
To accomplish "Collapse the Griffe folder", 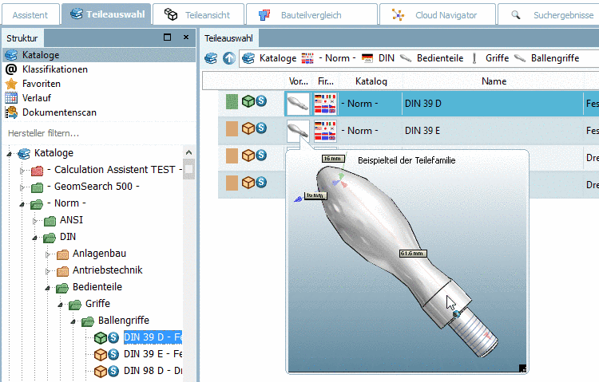I will click(x=61, y=305).
